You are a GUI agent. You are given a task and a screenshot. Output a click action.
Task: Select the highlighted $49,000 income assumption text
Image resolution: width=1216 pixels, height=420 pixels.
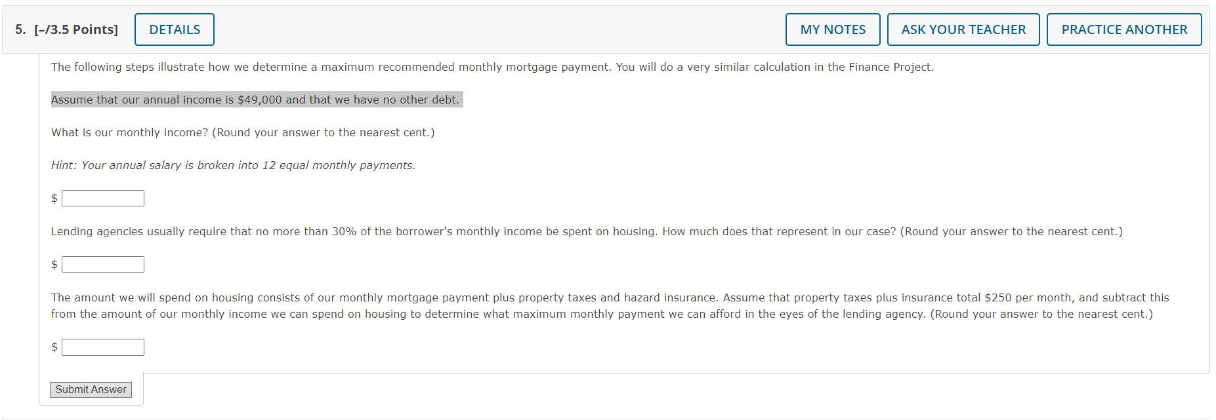pyautogui.click(x=256, y=100)
